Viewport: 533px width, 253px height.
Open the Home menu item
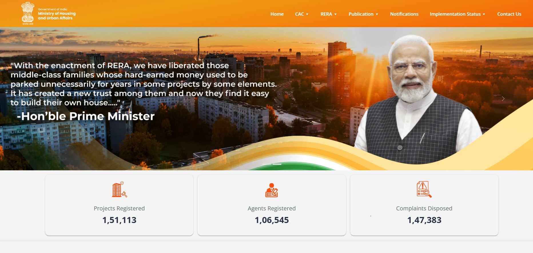point(277,14)
